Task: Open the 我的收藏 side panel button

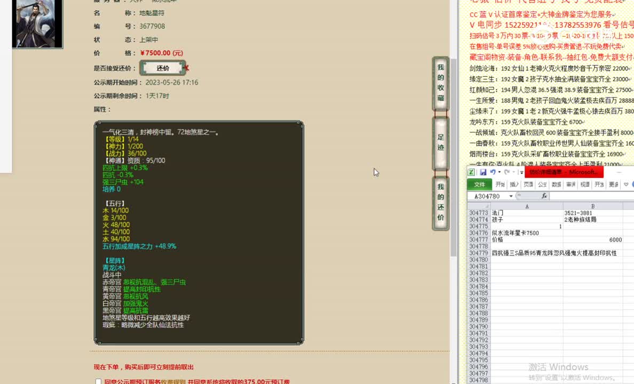Action: [x=440, y=83]
